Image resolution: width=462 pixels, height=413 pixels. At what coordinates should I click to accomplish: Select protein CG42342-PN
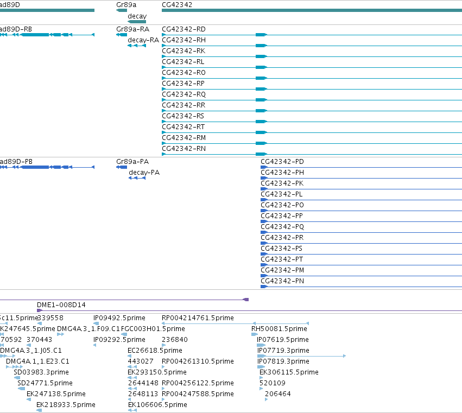[282, 281]
